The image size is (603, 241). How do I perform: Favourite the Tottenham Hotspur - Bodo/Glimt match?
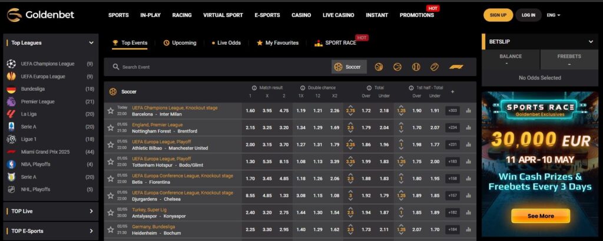click(x=111, y=161)
